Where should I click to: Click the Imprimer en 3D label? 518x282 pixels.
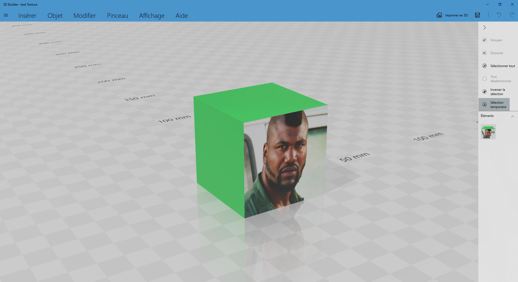(456, 15)
